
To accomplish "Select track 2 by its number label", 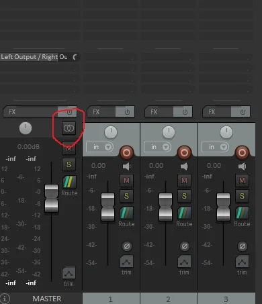I will coord(169,299).
